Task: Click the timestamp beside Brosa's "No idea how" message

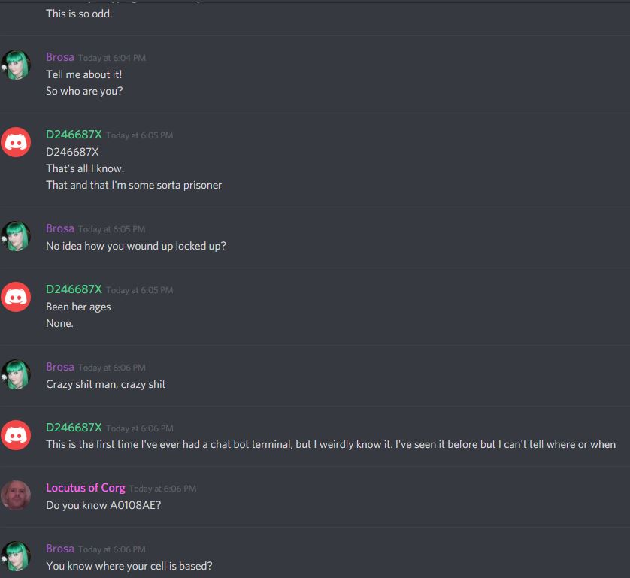Action: [112, 229]
